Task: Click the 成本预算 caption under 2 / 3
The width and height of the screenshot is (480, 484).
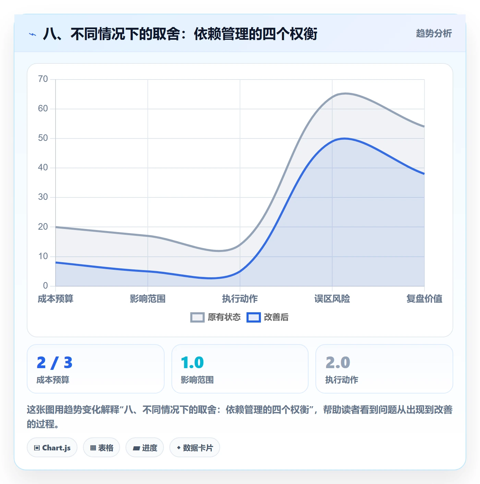Action: [x=53, y=380]
